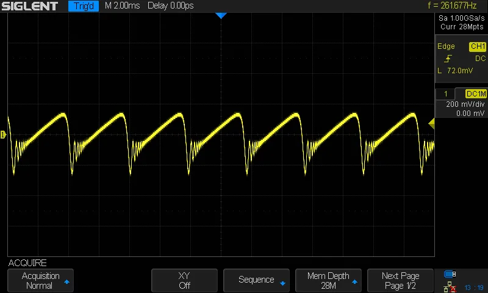
Task: Click the network disconnected status icon
Action: [450, 287]
